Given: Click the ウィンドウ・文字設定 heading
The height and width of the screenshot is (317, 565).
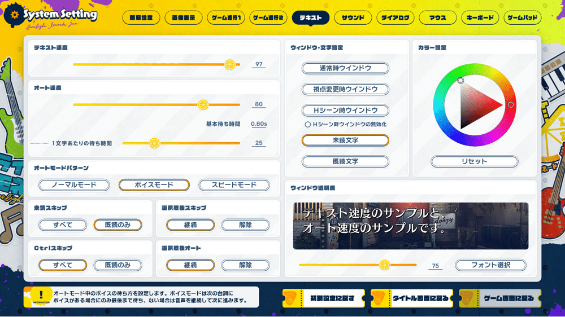Looking at the screenshot, I should point(316,48).
